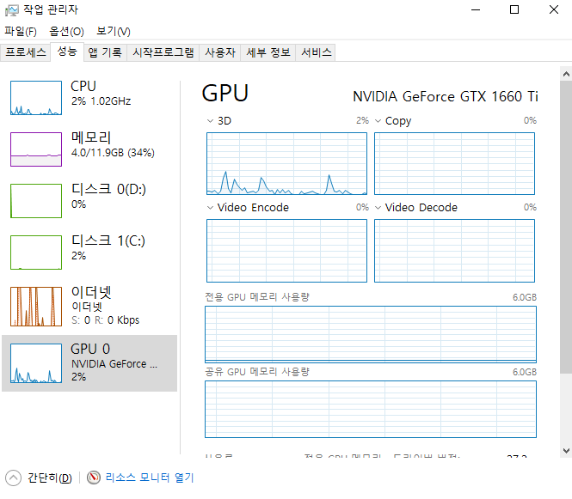Open the 옵션(O) menu
The height and width of the screenshot is (499, 572).
coord(67,31)
